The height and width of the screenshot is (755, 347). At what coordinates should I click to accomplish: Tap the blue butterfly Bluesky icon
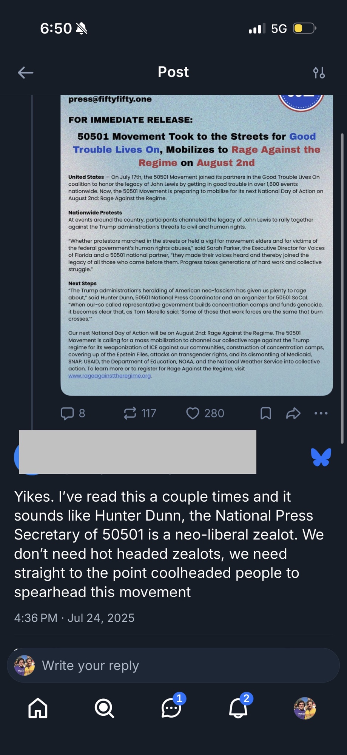(321, 457)
